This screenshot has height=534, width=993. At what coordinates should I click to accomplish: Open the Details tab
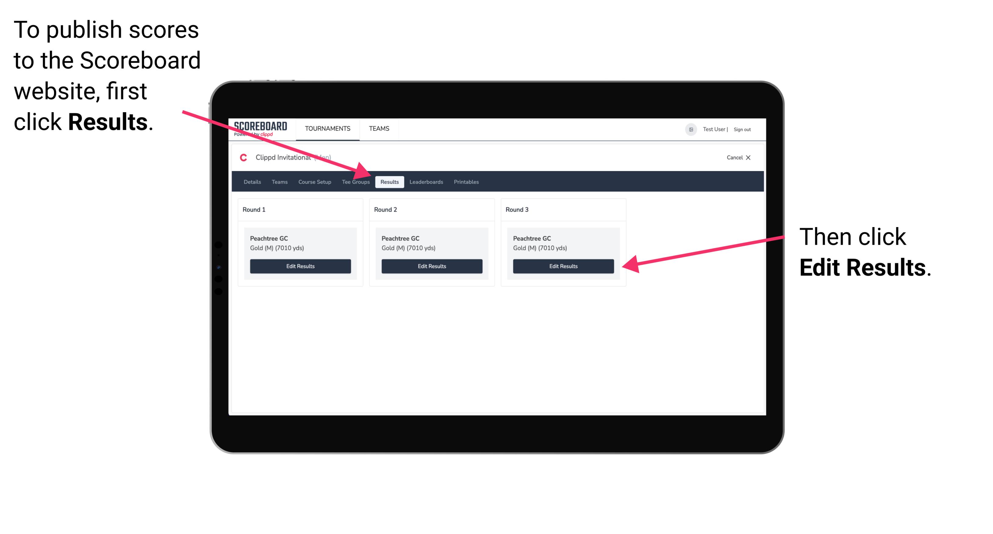253,182
